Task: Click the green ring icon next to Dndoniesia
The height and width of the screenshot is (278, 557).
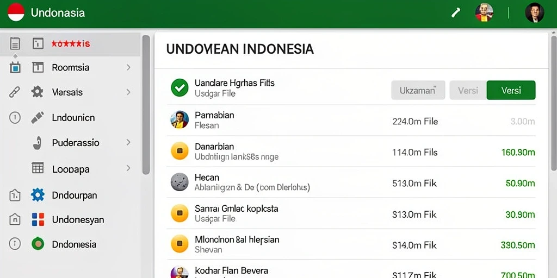Action: pyautogui.click(x=38, y=244)
